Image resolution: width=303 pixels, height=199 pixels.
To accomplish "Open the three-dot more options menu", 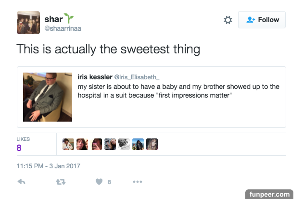I will click(x=138, y=182).
